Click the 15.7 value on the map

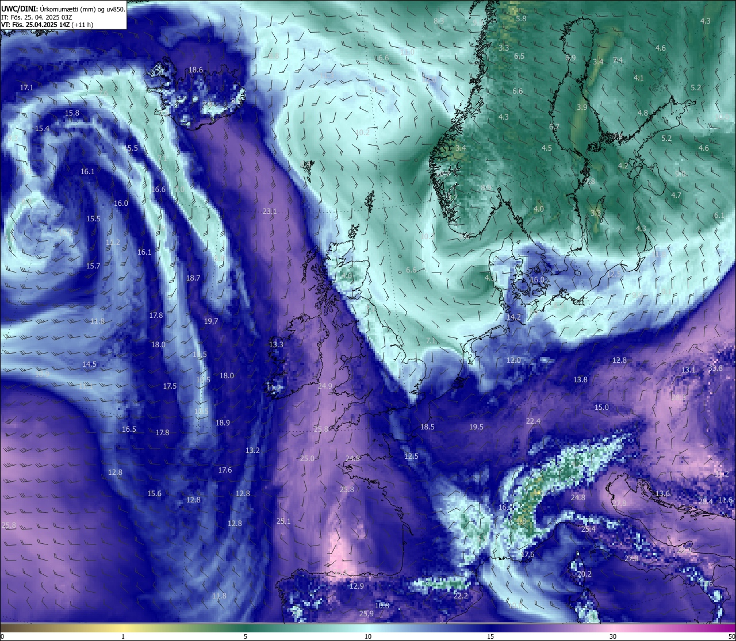point(93,266)
